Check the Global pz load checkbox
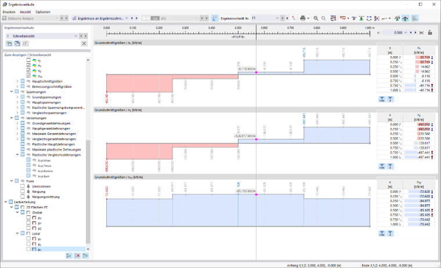Image resolution: width=441 pixels, height=268 pixels. [28, 228]
